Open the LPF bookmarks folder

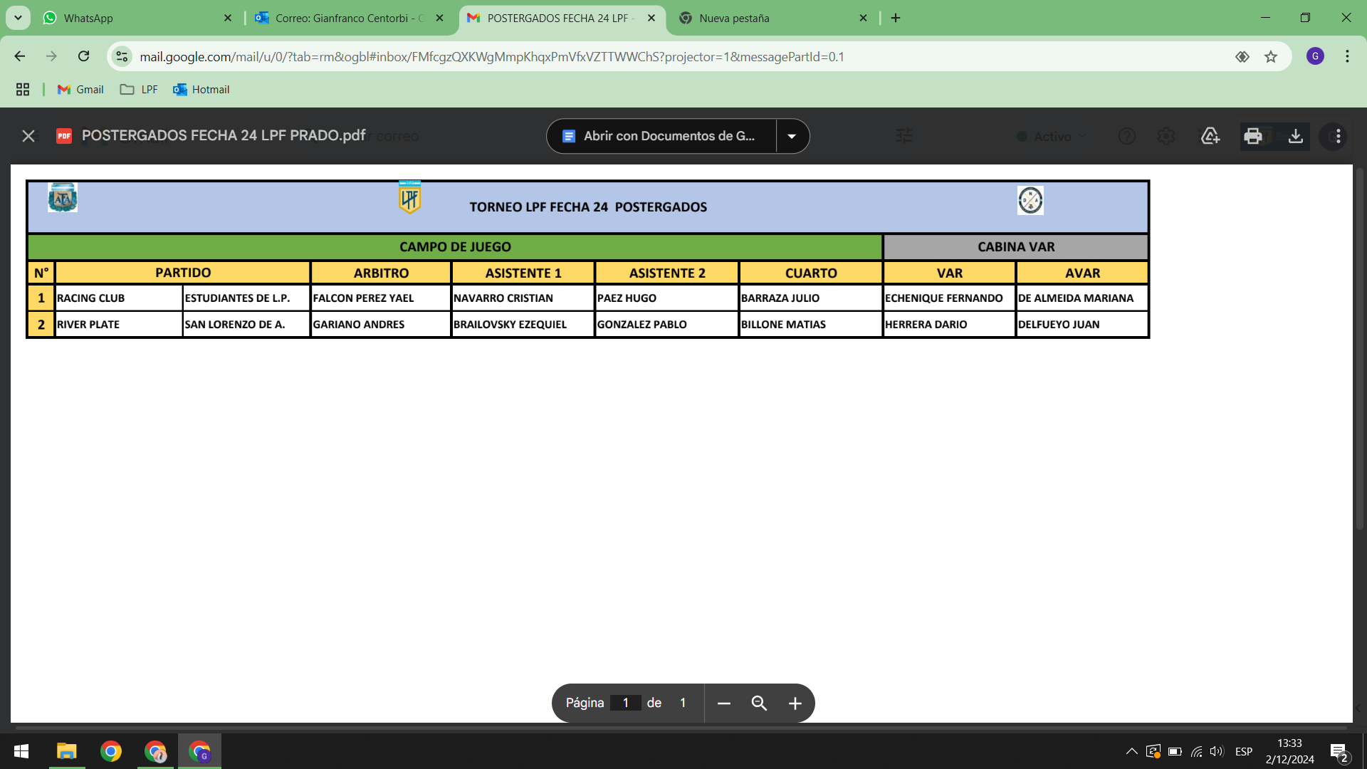click(x=139, y=89)
